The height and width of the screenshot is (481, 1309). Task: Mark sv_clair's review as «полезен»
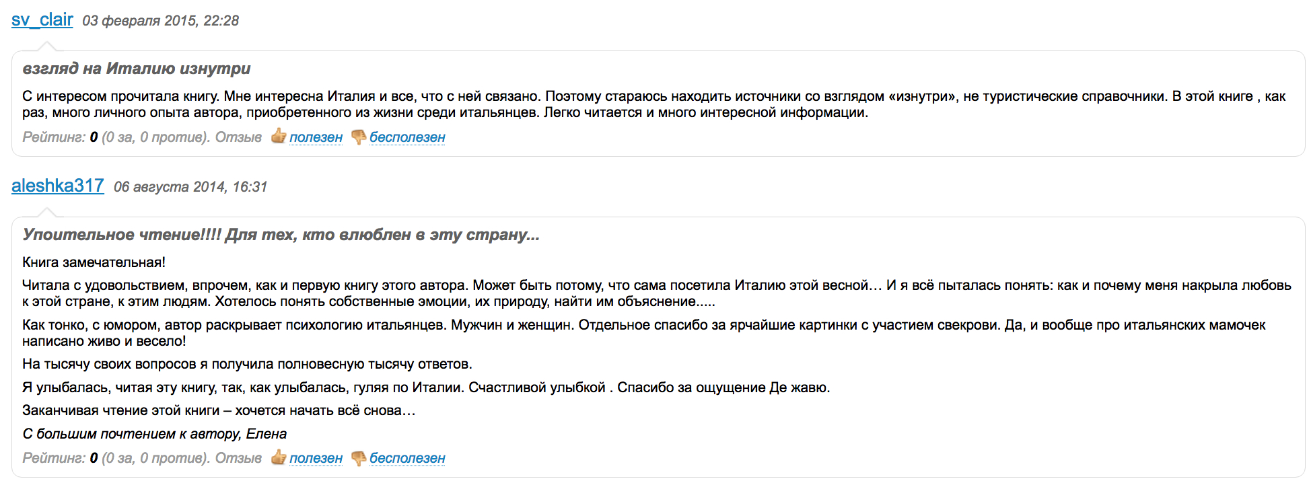point(316,137)
